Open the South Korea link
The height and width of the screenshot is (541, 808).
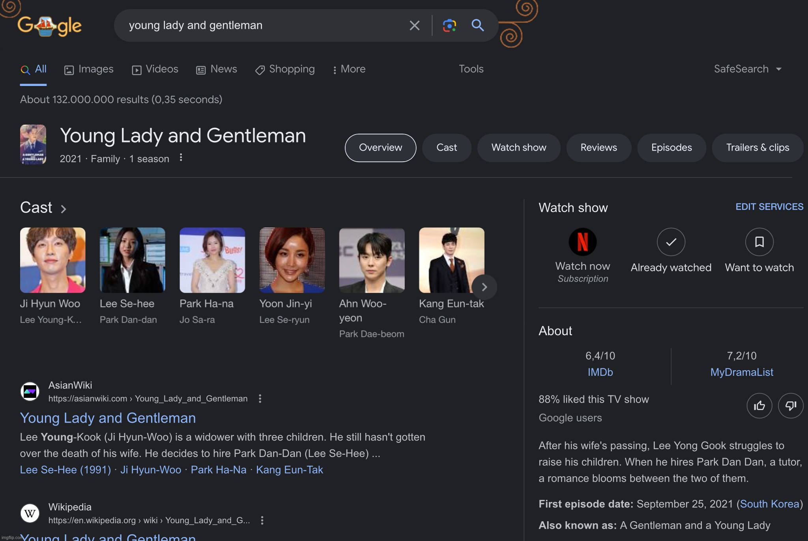769,504
